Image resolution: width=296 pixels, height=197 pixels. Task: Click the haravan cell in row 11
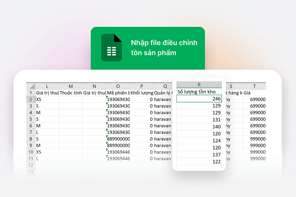coord(163,159)
